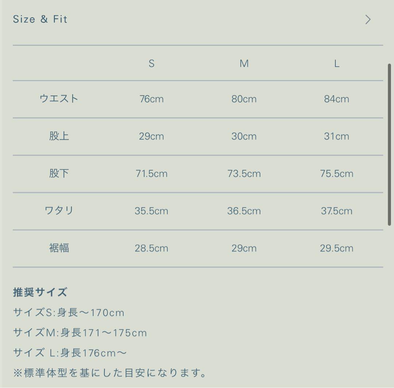The image size is (394, 388).
Task: Open the Size & Fit section header
Action: tap(40, 19)
